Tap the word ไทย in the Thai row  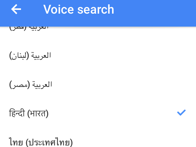(x=16, y=142)
